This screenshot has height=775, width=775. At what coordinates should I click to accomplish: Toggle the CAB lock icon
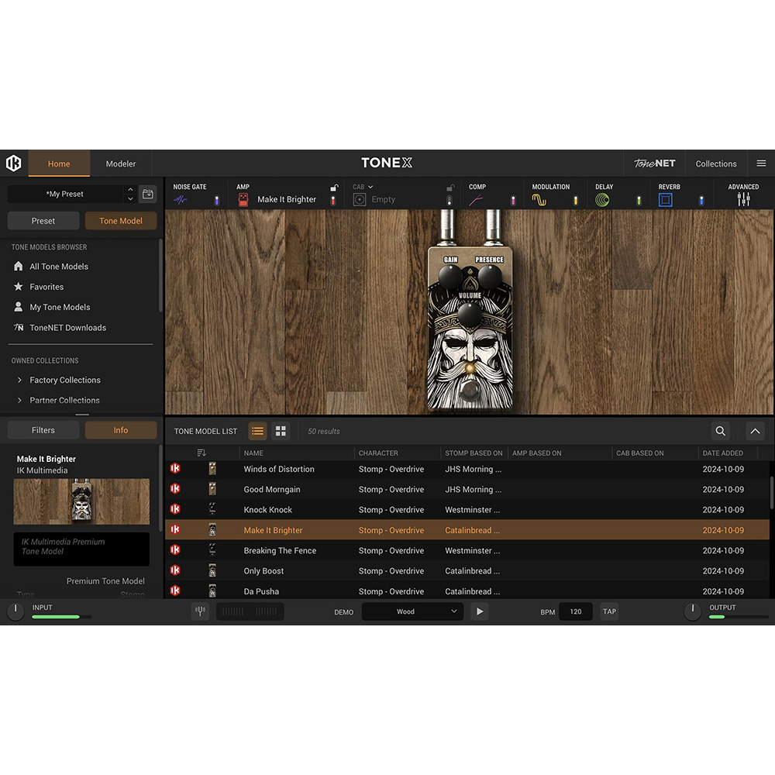(x=449, y=188)
